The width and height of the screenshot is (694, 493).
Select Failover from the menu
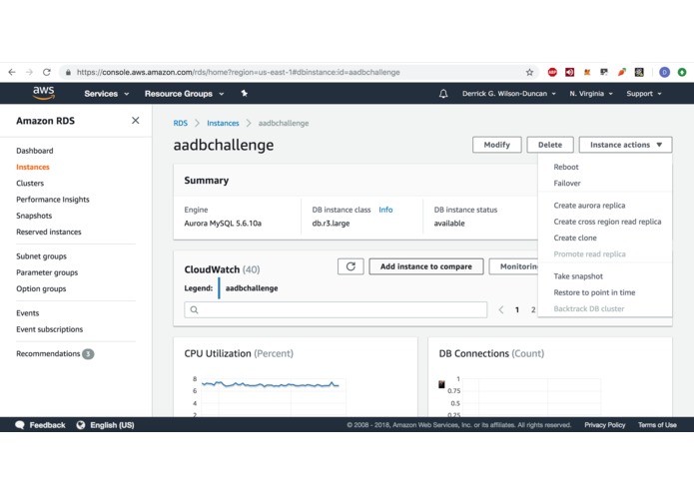(x=567, y=183)
